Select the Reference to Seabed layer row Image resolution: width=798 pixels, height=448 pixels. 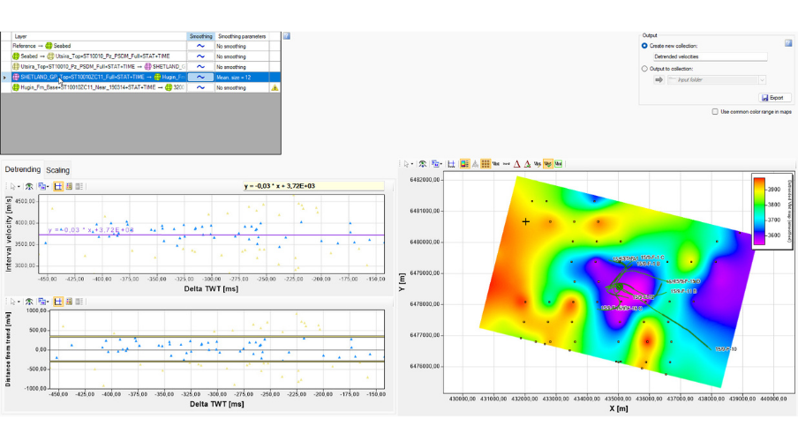point(99,46)
